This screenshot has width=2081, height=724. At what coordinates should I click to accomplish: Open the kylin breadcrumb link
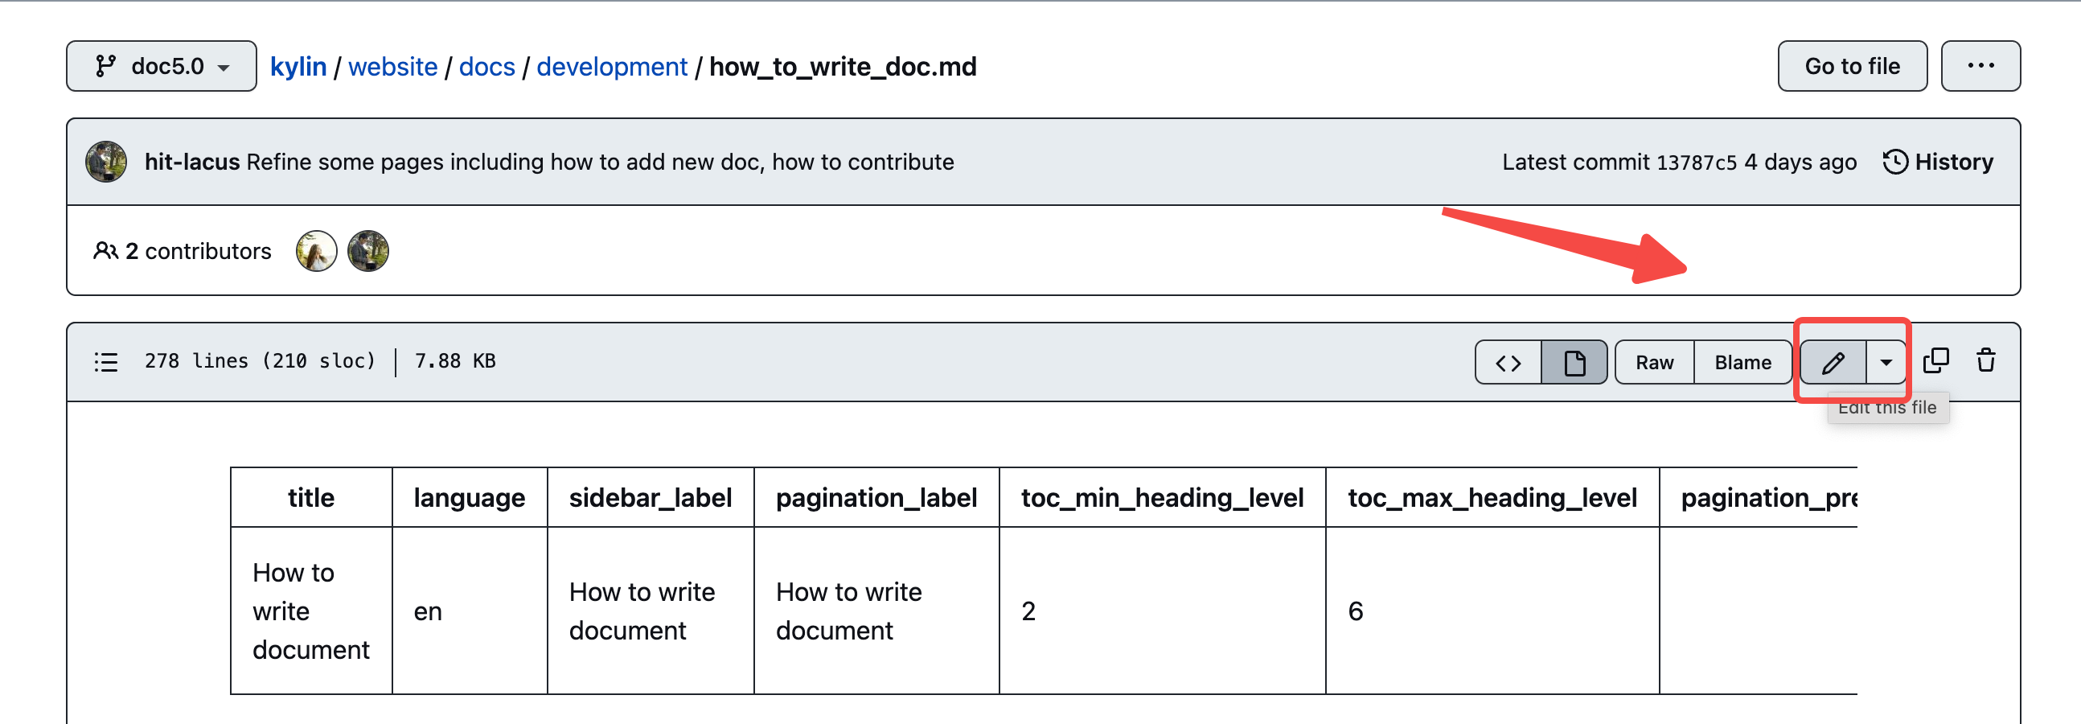[298, 66]
